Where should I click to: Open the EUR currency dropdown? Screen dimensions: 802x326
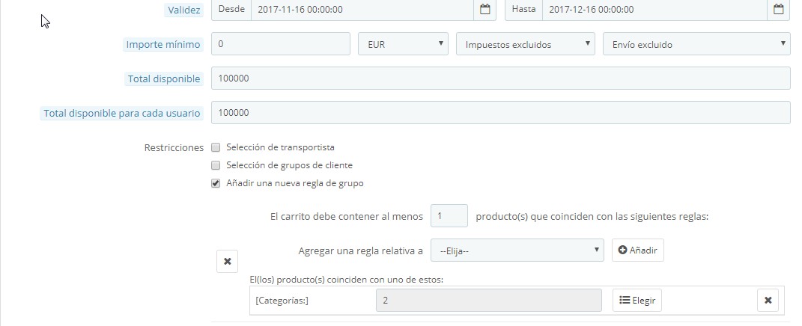point(403,44)
